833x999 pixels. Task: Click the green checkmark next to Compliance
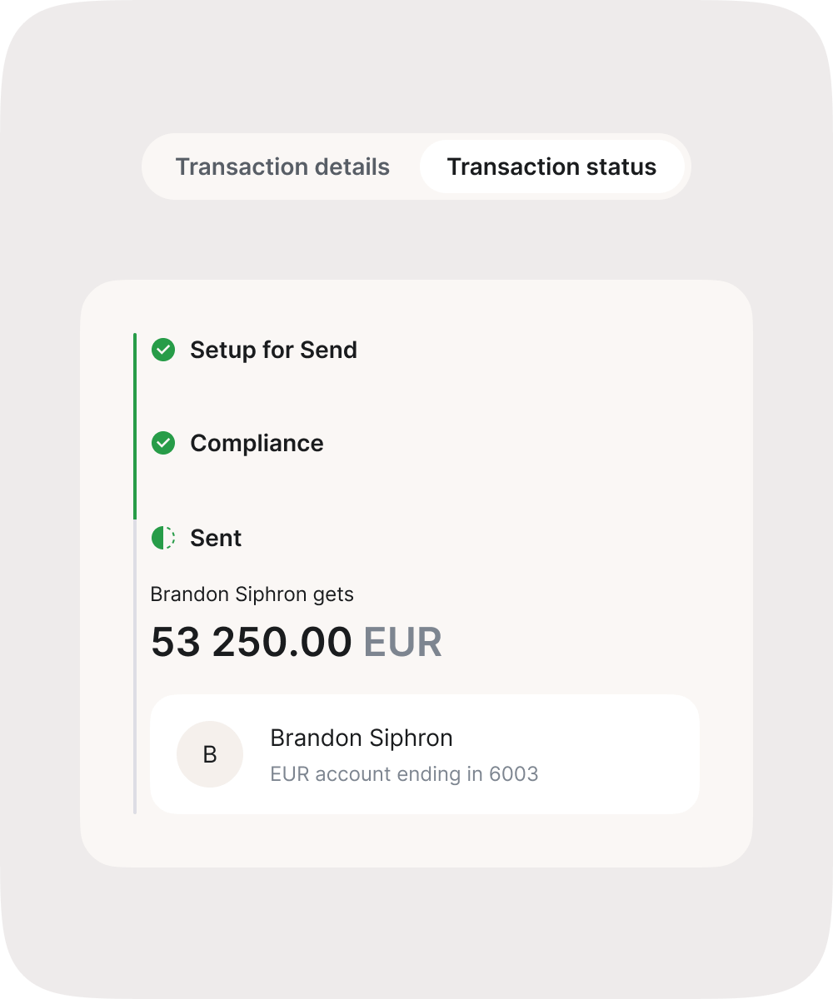[x=163, y=444]
